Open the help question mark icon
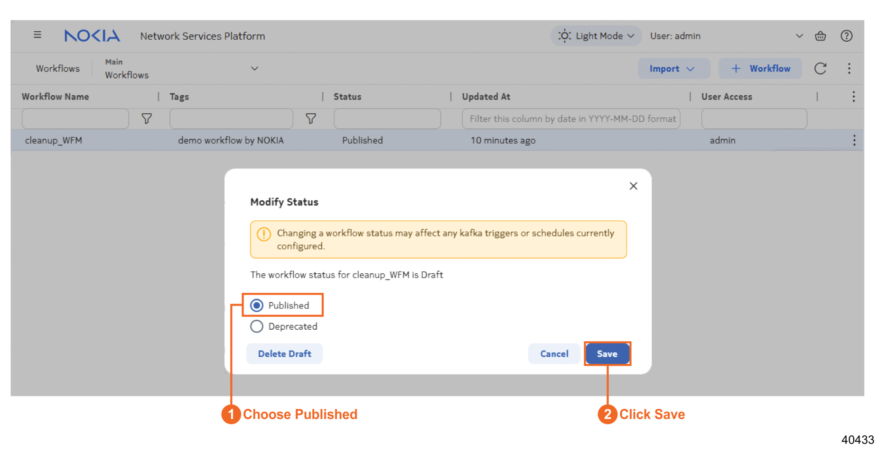The width and height of the screenshot is (877, 450). (846, 36)
